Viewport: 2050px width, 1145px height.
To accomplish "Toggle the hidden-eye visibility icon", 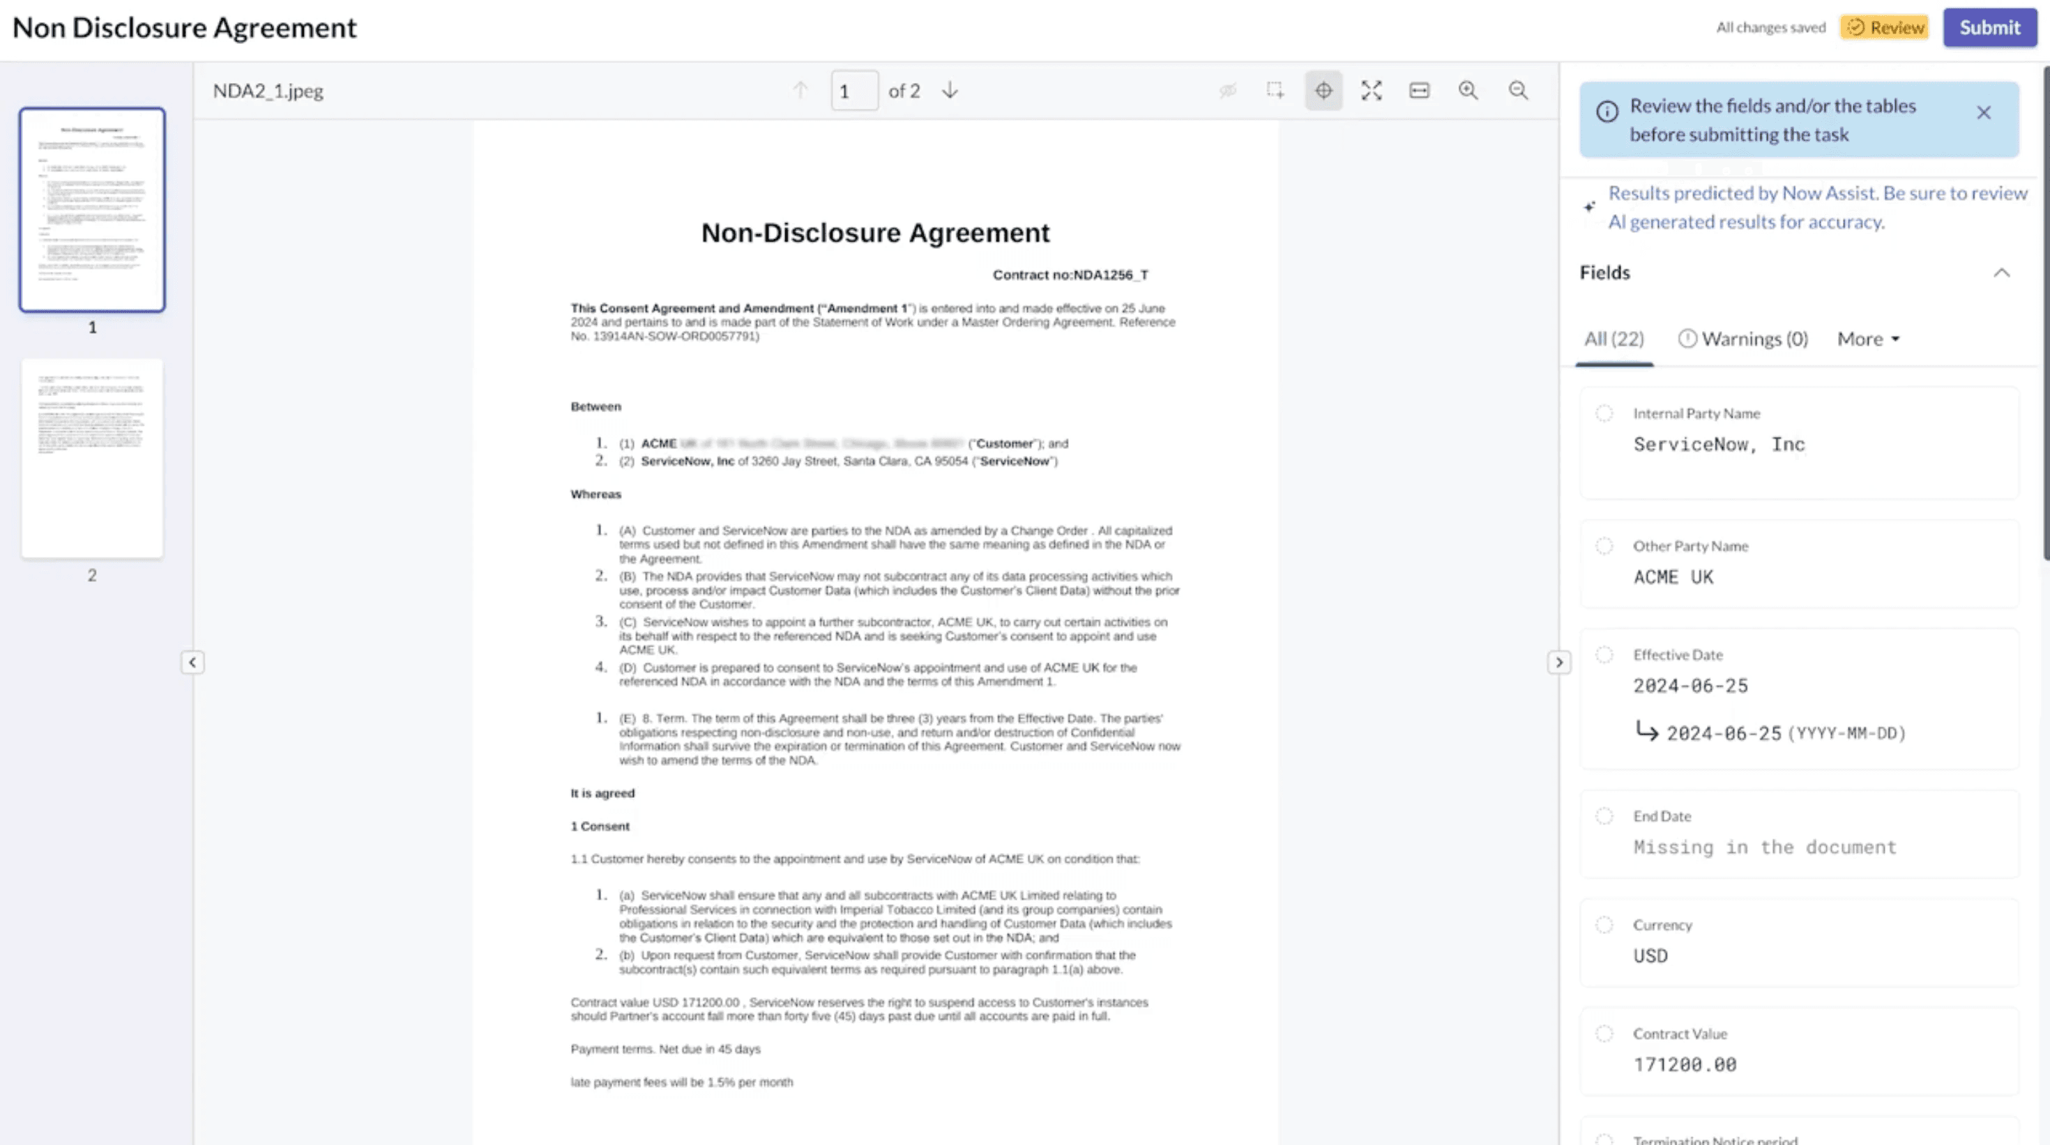I will click(1227, 91).
